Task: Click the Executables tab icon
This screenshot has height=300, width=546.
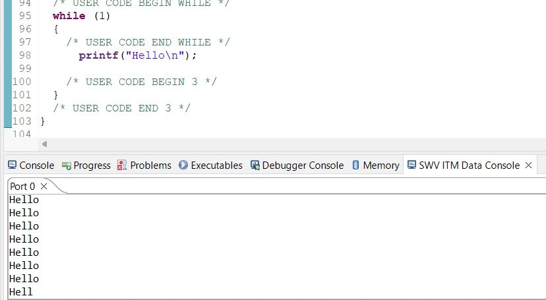Action: tap(183, 165)
